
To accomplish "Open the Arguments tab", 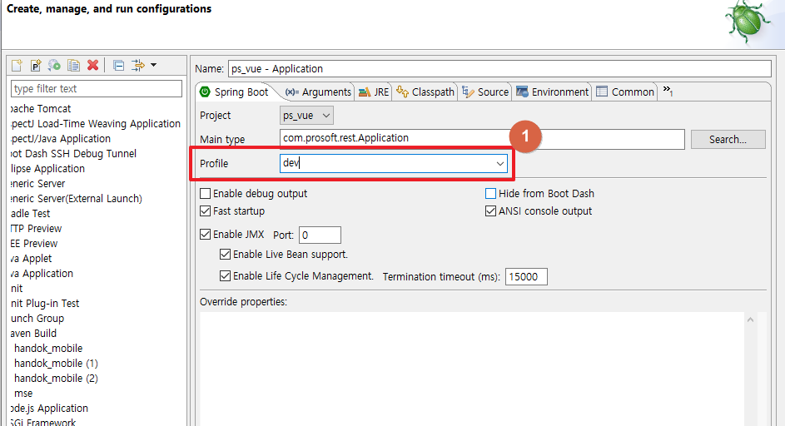I will [318, 92].
